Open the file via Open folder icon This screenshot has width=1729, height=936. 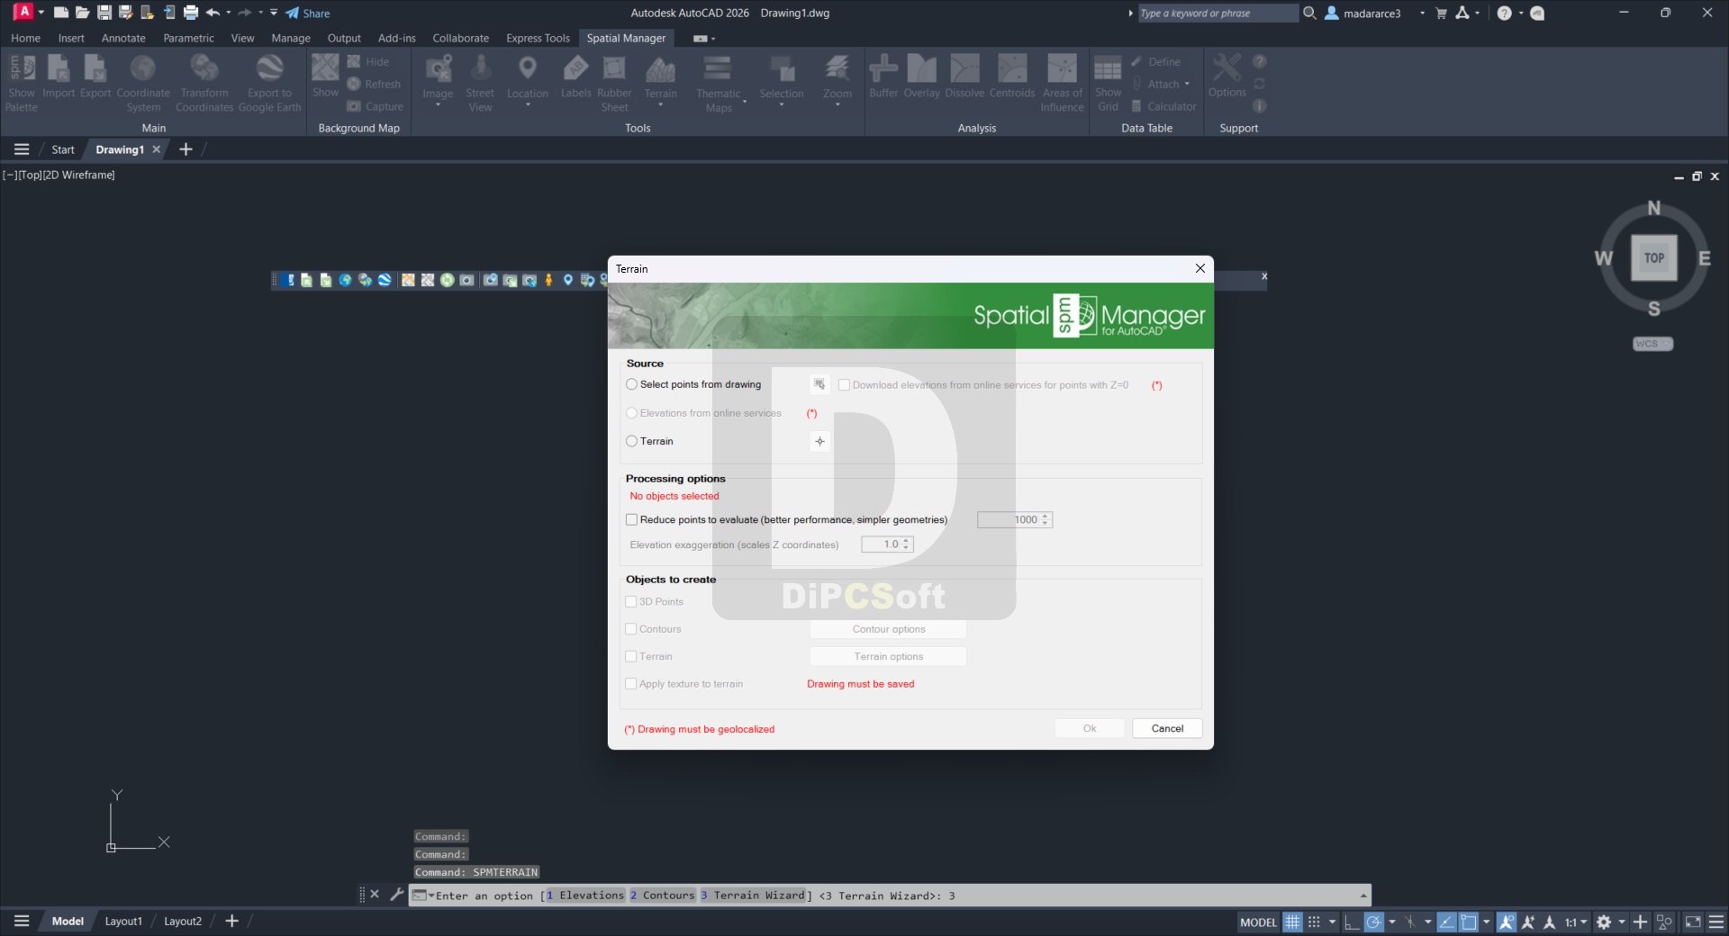click(x=82, y=13)
